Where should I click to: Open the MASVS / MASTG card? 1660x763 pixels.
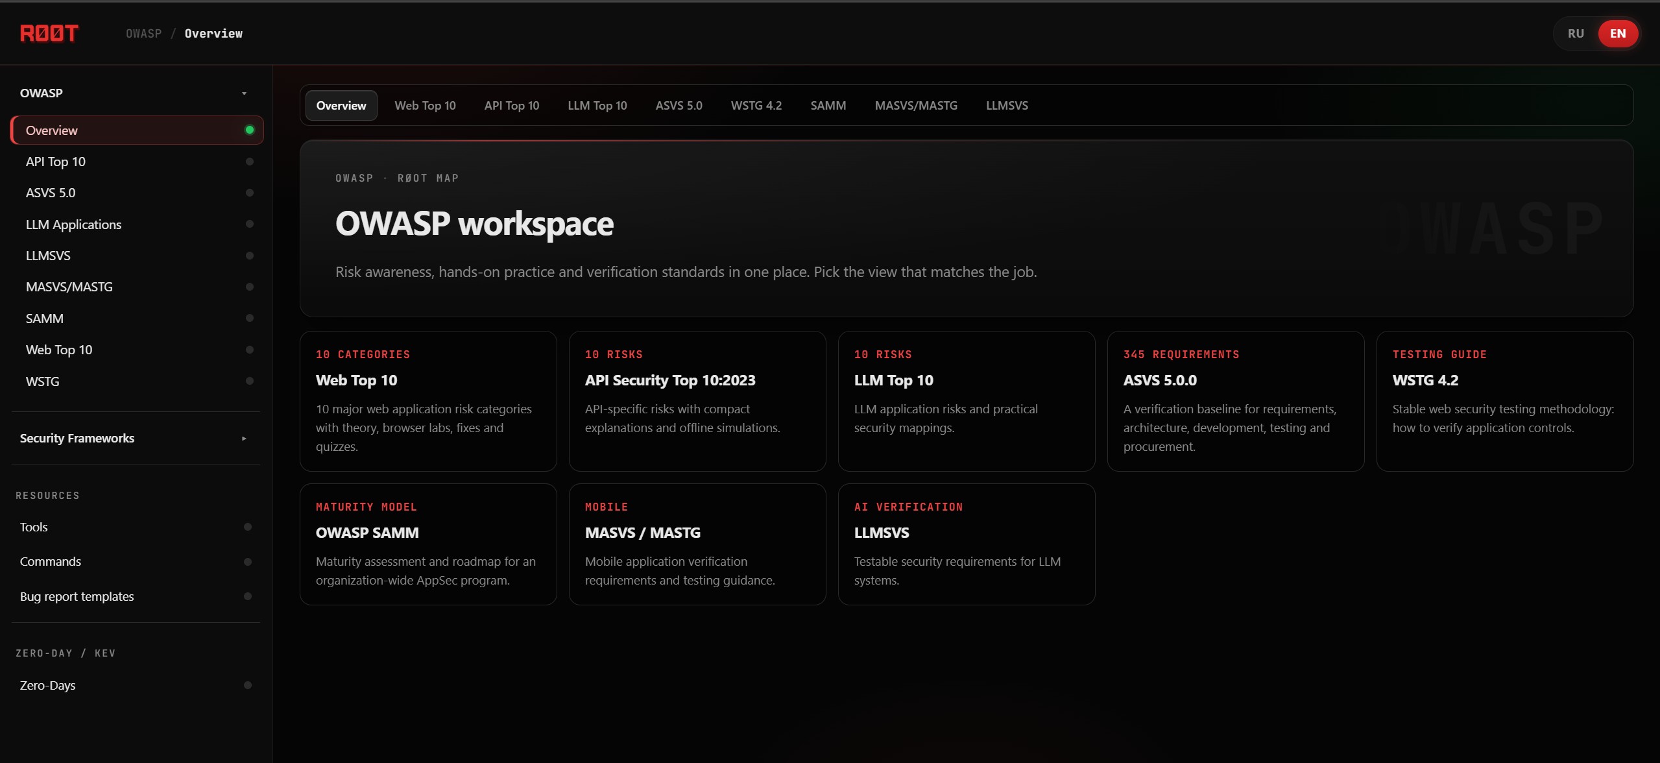coord(697,544)
